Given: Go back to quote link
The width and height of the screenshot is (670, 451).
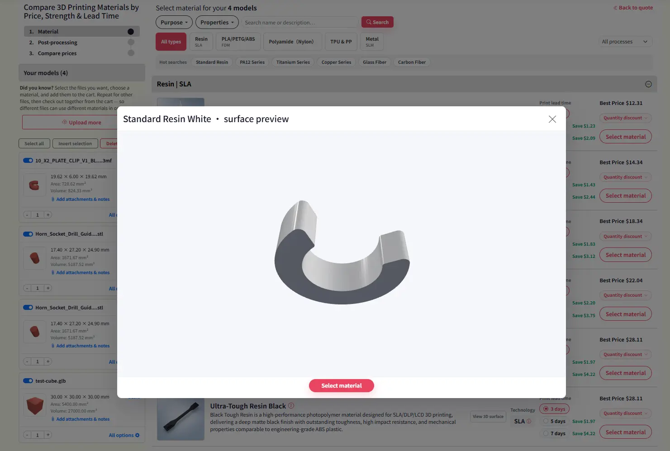Looking at the screenshot, I should (x=633, y=8).
